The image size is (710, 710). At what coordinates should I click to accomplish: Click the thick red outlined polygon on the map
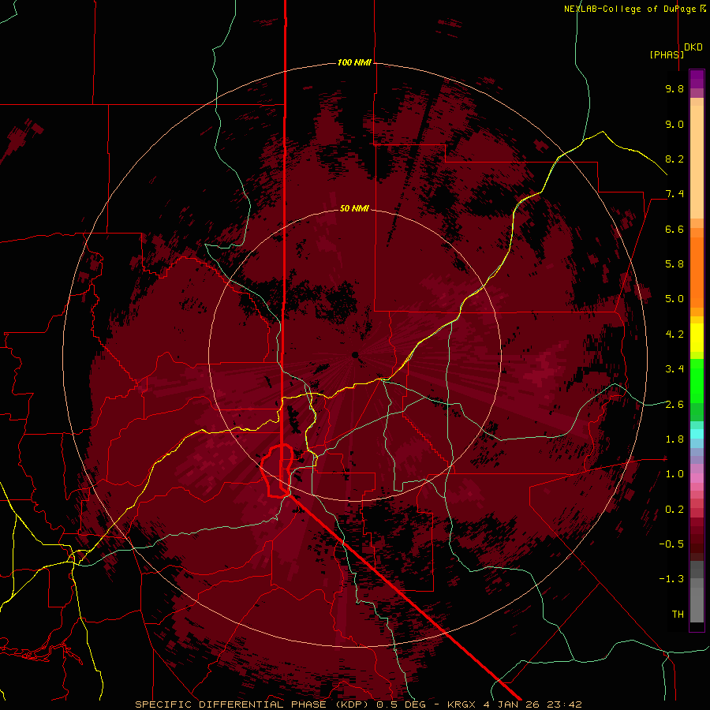point(277,471)
